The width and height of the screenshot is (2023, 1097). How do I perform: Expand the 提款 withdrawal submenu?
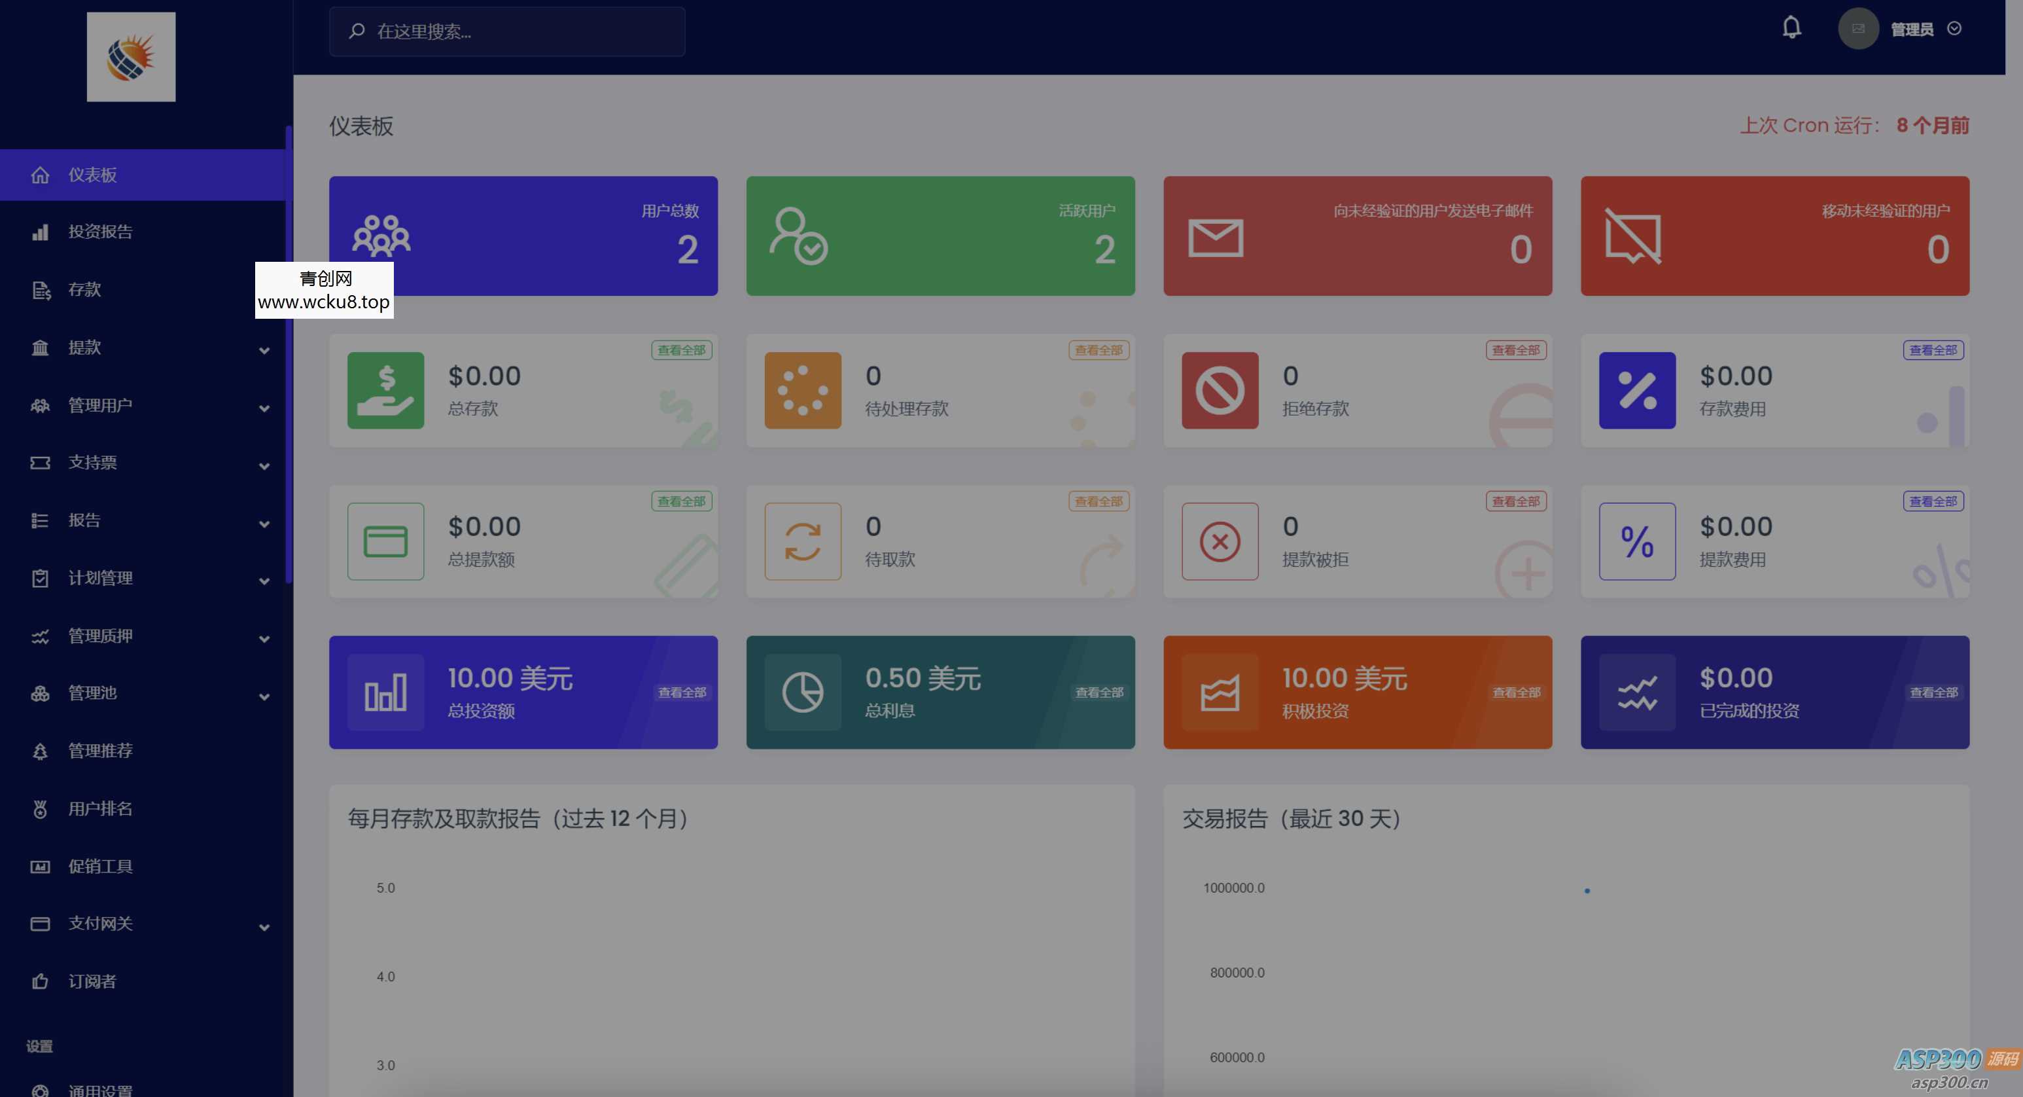coord(264,350)
